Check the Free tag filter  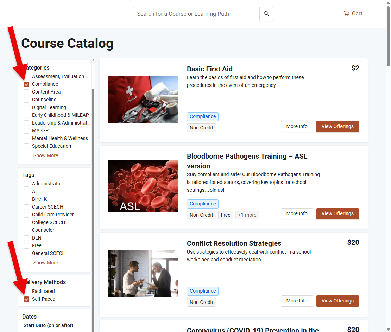tap(26, 245)
